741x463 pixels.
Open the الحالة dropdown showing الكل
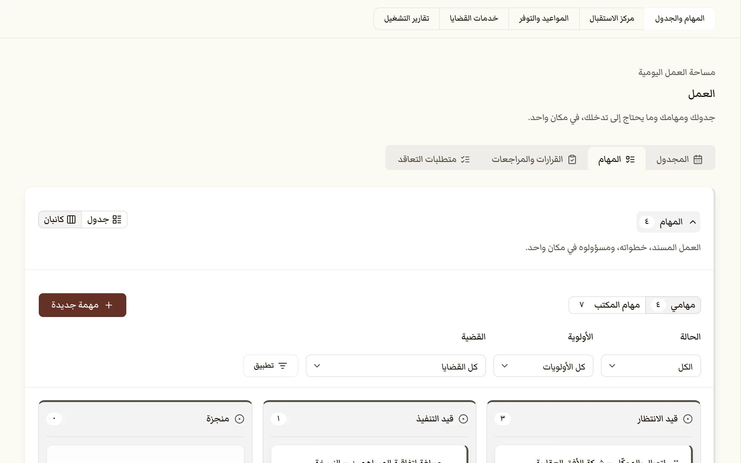point(651,366)
